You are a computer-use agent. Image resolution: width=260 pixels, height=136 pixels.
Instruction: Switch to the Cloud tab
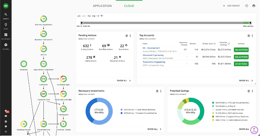click(129, 6)
